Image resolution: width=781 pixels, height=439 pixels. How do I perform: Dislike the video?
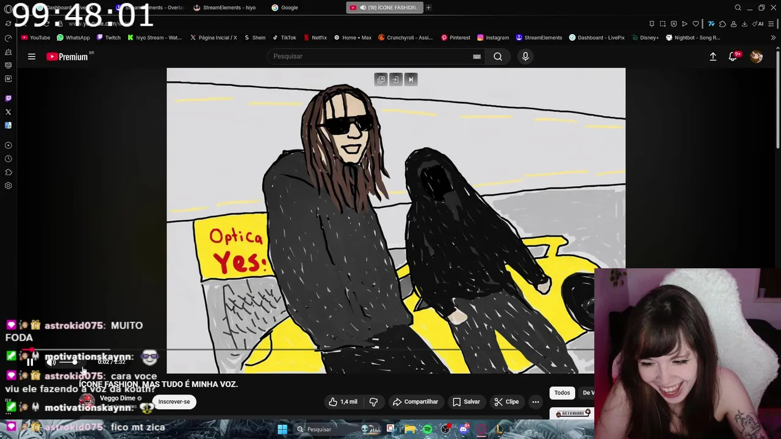[x=373, y=402]
